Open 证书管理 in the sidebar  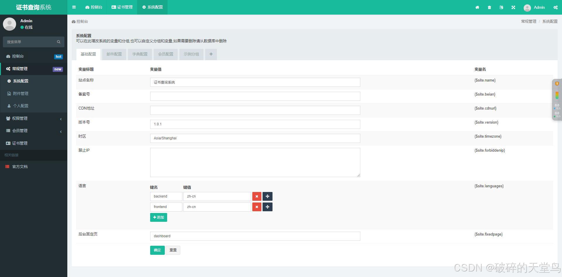click(34, 143)
